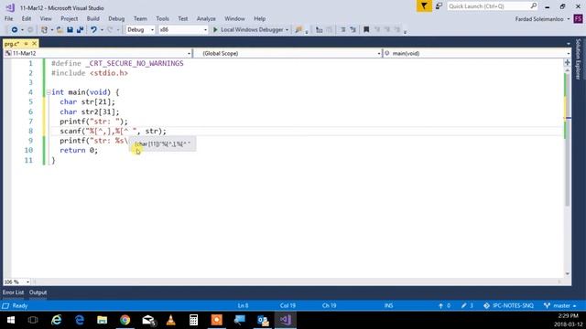Switch to the prg.c document tab
Screen dimensions: 586x329
click(12, 44)
